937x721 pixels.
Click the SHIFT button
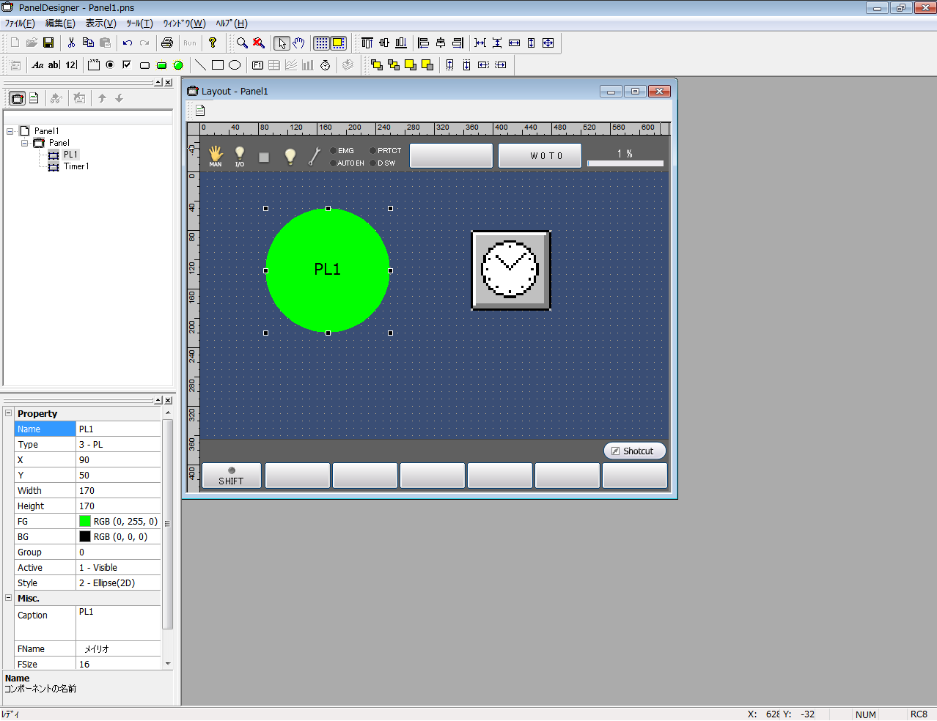(232, 476)
